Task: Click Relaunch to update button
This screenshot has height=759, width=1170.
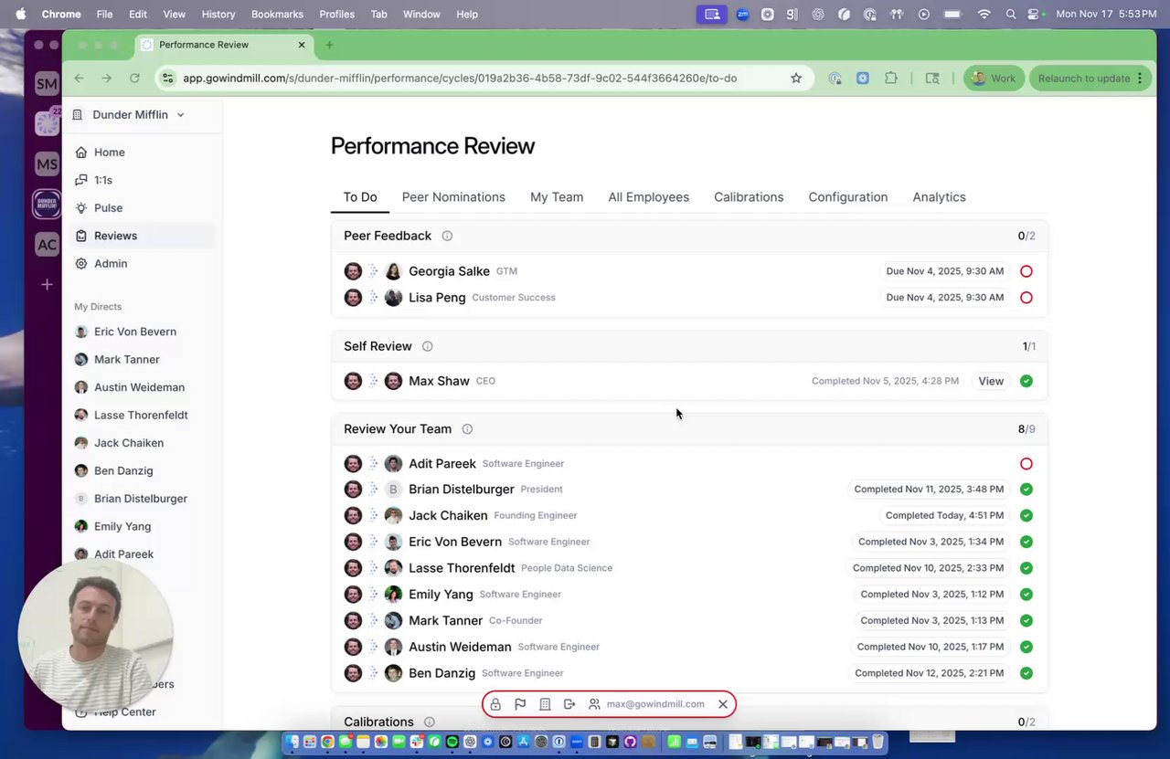Action: coord(1090,79)
